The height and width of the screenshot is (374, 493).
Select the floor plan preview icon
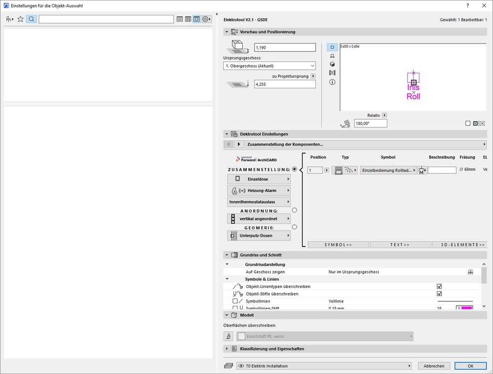[332, 47]
